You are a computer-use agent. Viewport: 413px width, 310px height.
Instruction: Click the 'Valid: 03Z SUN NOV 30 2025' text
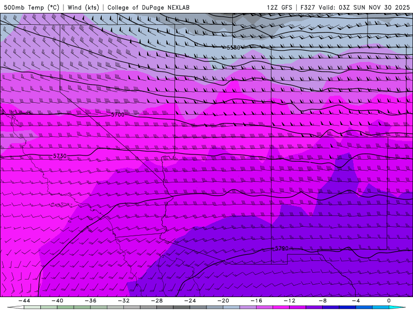(364, 7)
